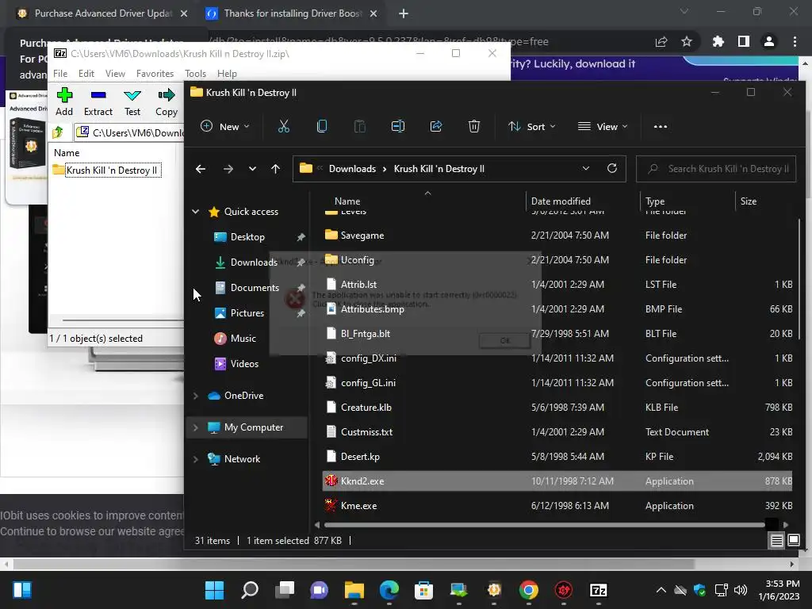Open 7-Zip Tools menu
The width and height of the screenshot is (812, 609).
(195, 74)
